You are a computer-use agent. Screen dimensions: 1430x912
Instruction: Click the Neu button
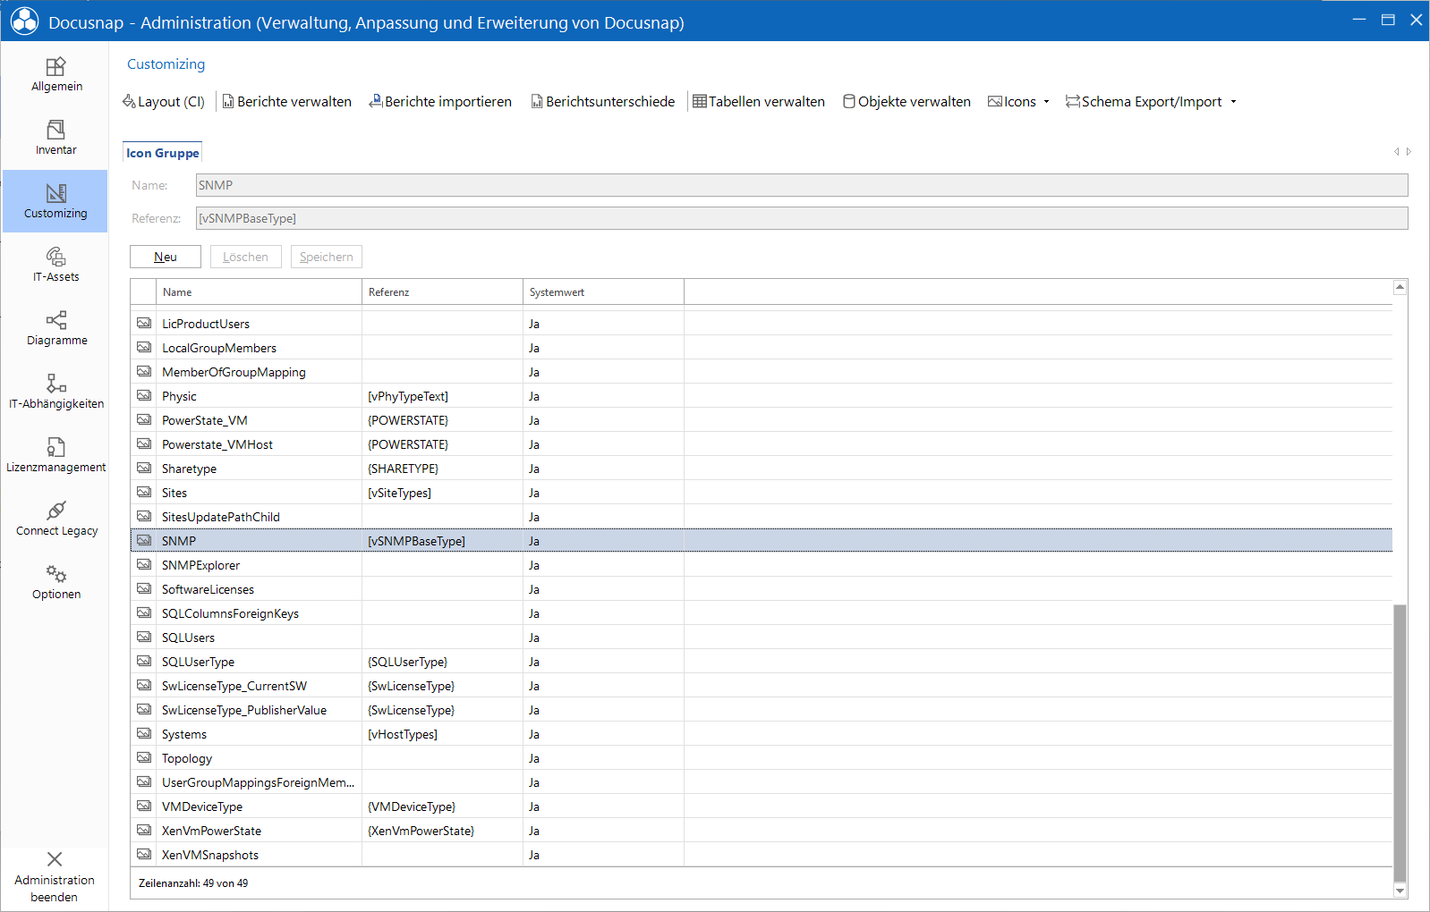166,257
